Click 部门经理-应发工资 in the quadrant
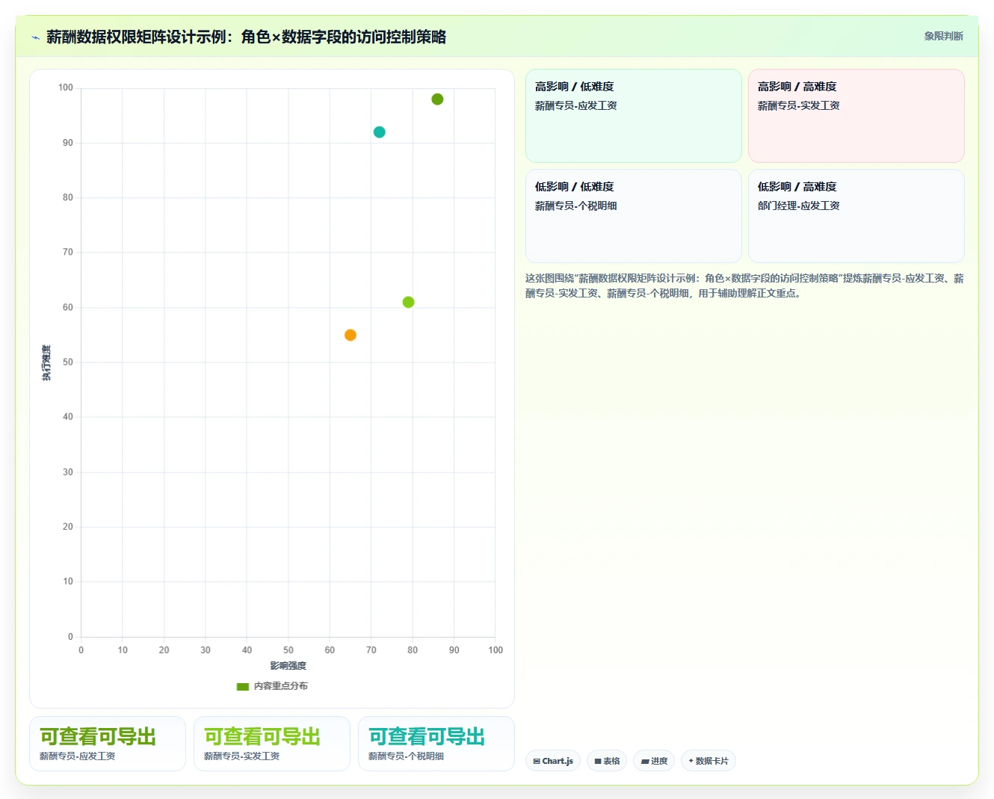Viewport: 994px width, 799px height. [798, 206]
